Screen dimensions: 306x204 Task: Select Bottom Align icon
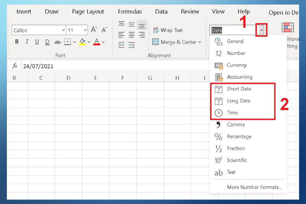point(142,25)
